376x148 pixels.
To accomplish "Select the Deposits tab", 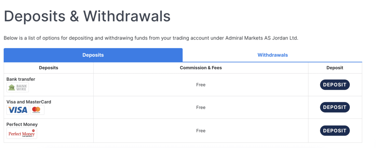I will (x=93, y=55).
